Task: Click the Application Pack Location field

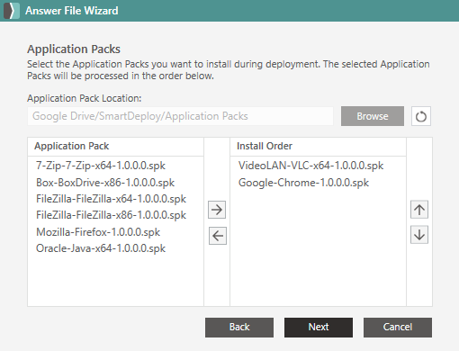Action: click(x=180, y=116)
